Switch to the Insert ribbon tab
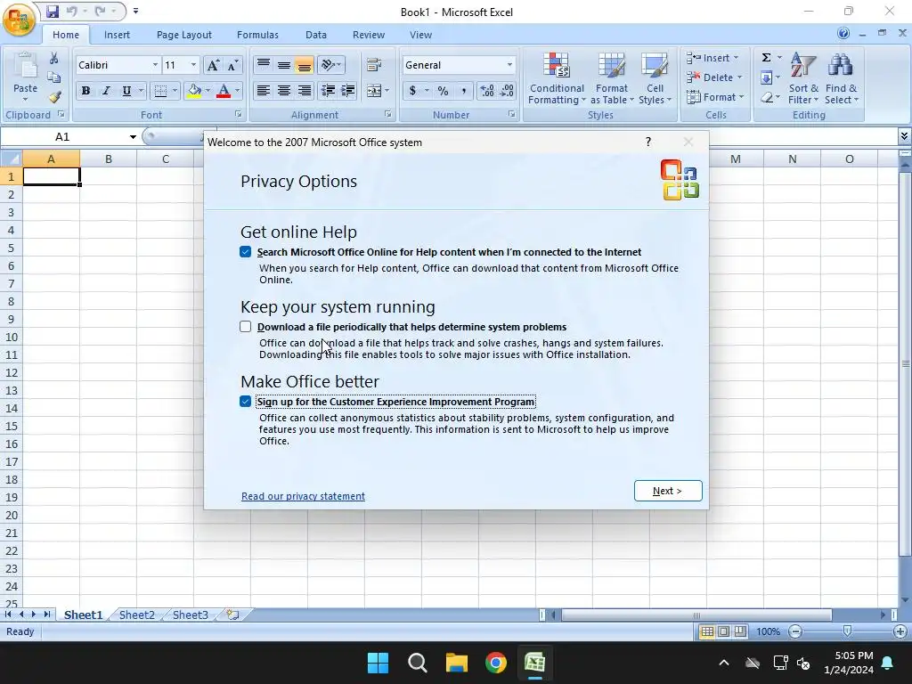The image size is (912, 684). pyautogui.click(x=117, y=35)
